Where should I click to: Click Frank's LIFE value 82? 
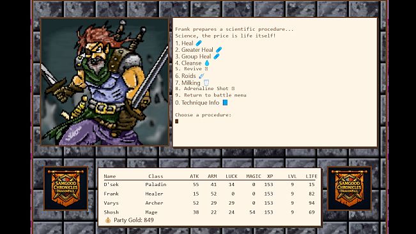pyautogui.click(x=312, y=194)
